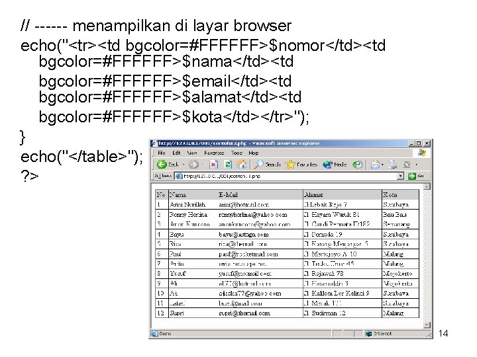Screen dimensions: 477x357
Task: Click the No column header
Action: pyautogui.click(x=161, y=194)
